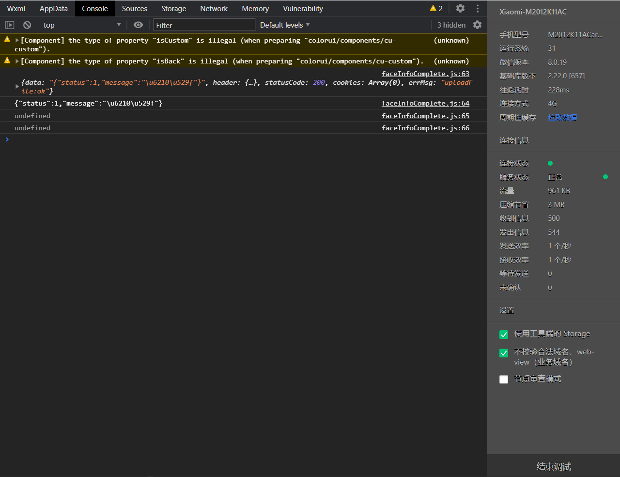Uncheck the 不校验合法域名 checkbox
Image resolution: width=620 pixels, height=477 pixels.
point(504,353)
